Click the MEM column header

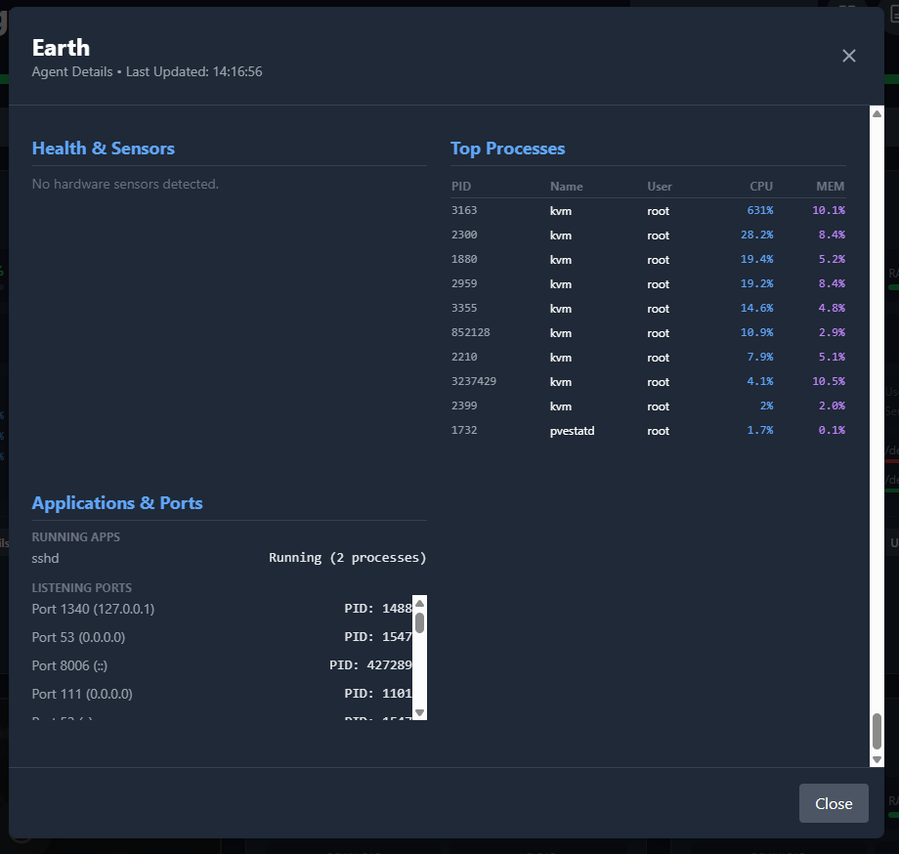point(830,187)
